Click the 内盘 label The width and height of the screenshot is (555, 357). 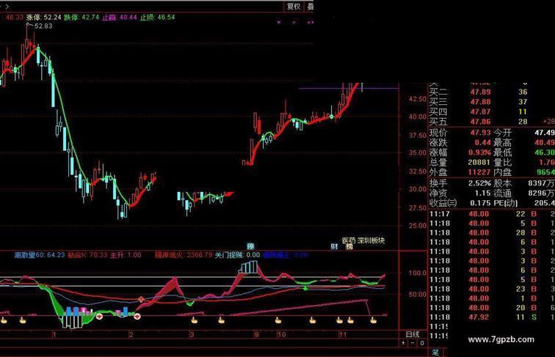[x=502, y=172]
